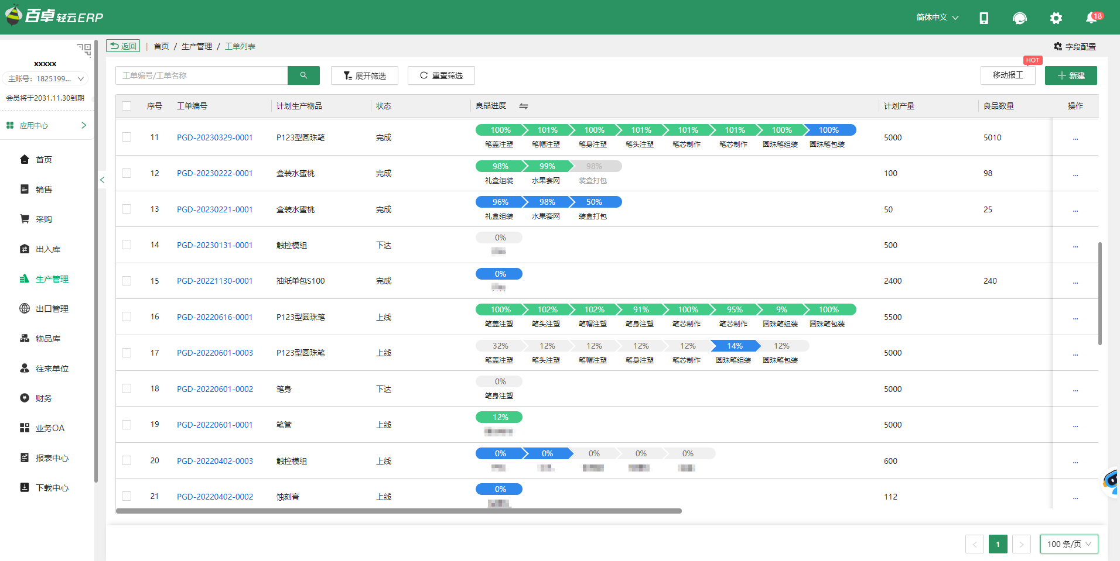Screen dimensions: 1120x561
Task: Open work order PGD-20230329-0001 link
Action: coord(215,137)
